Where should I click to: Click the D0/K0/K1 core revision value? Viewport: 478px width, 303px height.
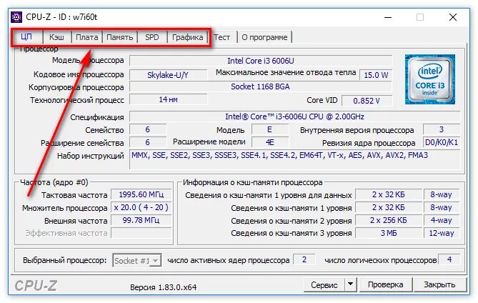(442, 142)
